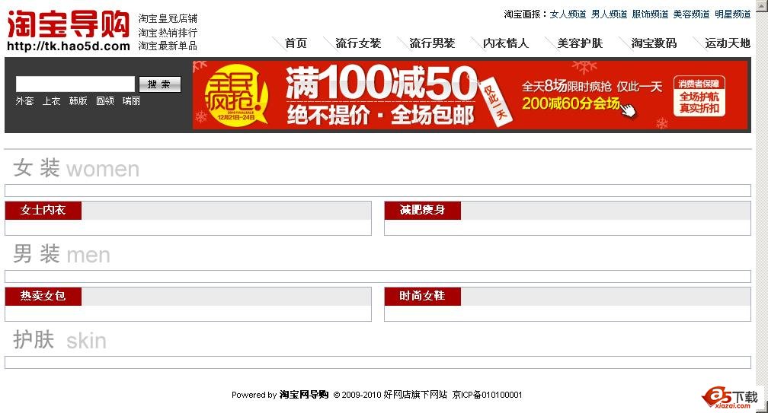
Task: Click the 圆领 keyword link
Action: coord(105,100)
